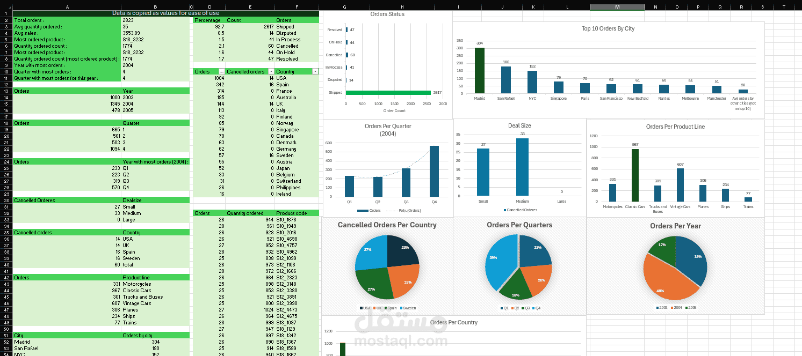802x356 pixels.
Task: Click the dark green Madrid bar in city chart
Action: 479,70
